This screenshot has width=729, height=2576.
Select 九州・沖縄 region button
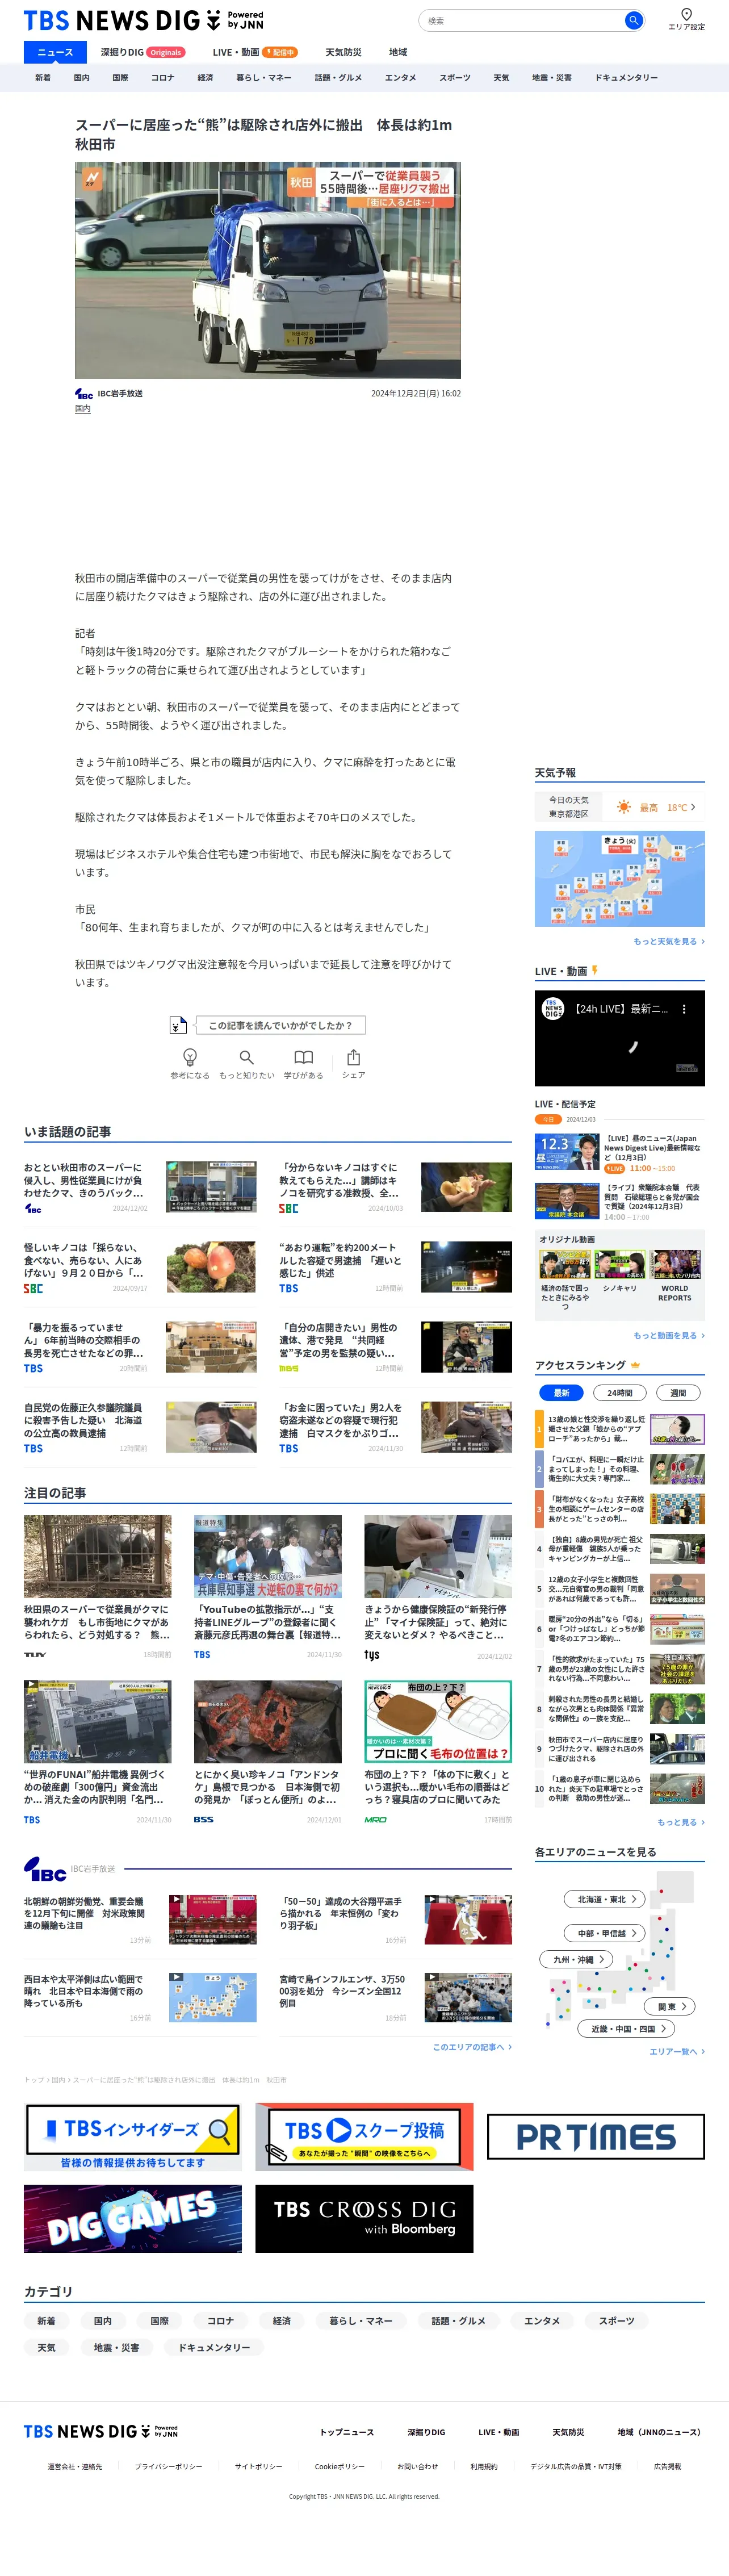577,1959
